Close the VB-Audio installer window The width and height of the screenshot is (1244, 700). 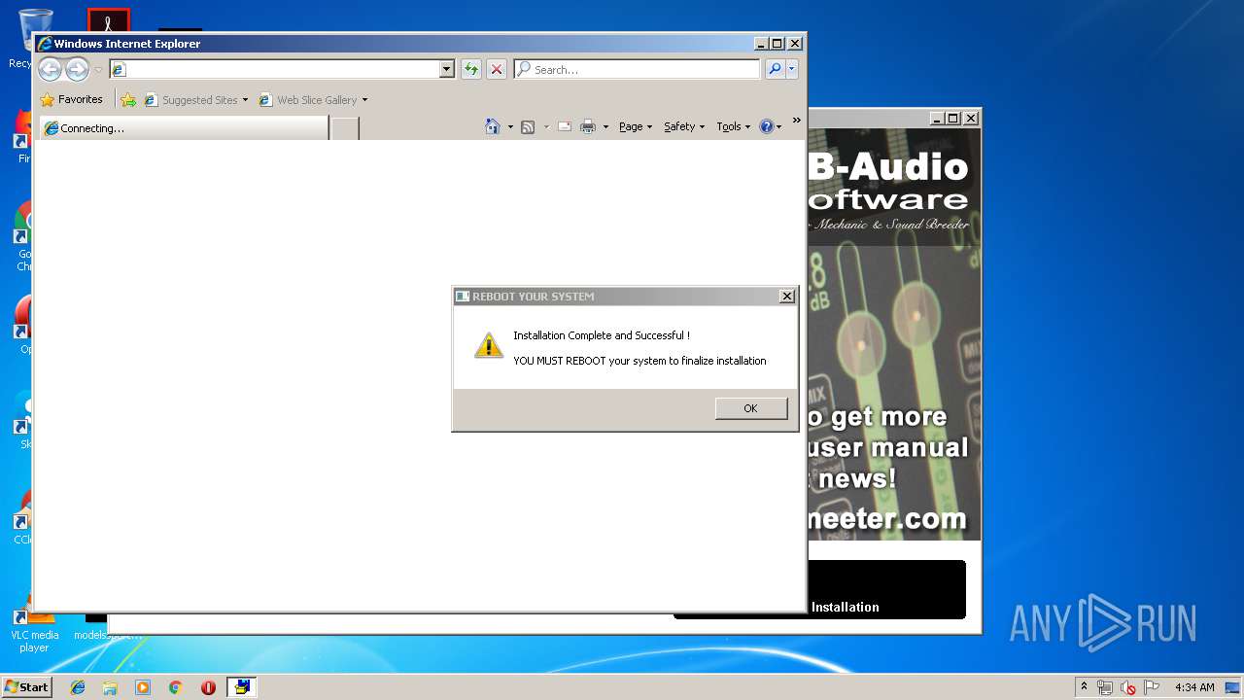click(x=970, y=118)
